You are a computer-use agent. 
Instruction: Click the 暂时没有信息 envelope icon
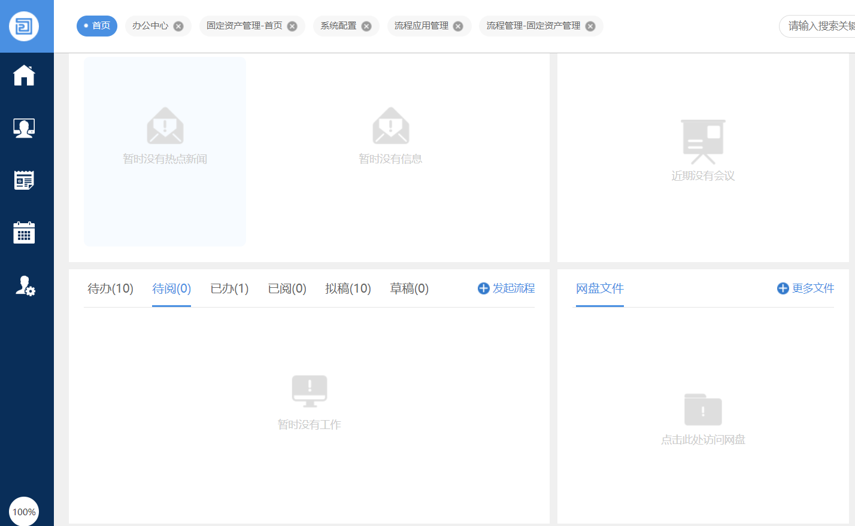391,126
